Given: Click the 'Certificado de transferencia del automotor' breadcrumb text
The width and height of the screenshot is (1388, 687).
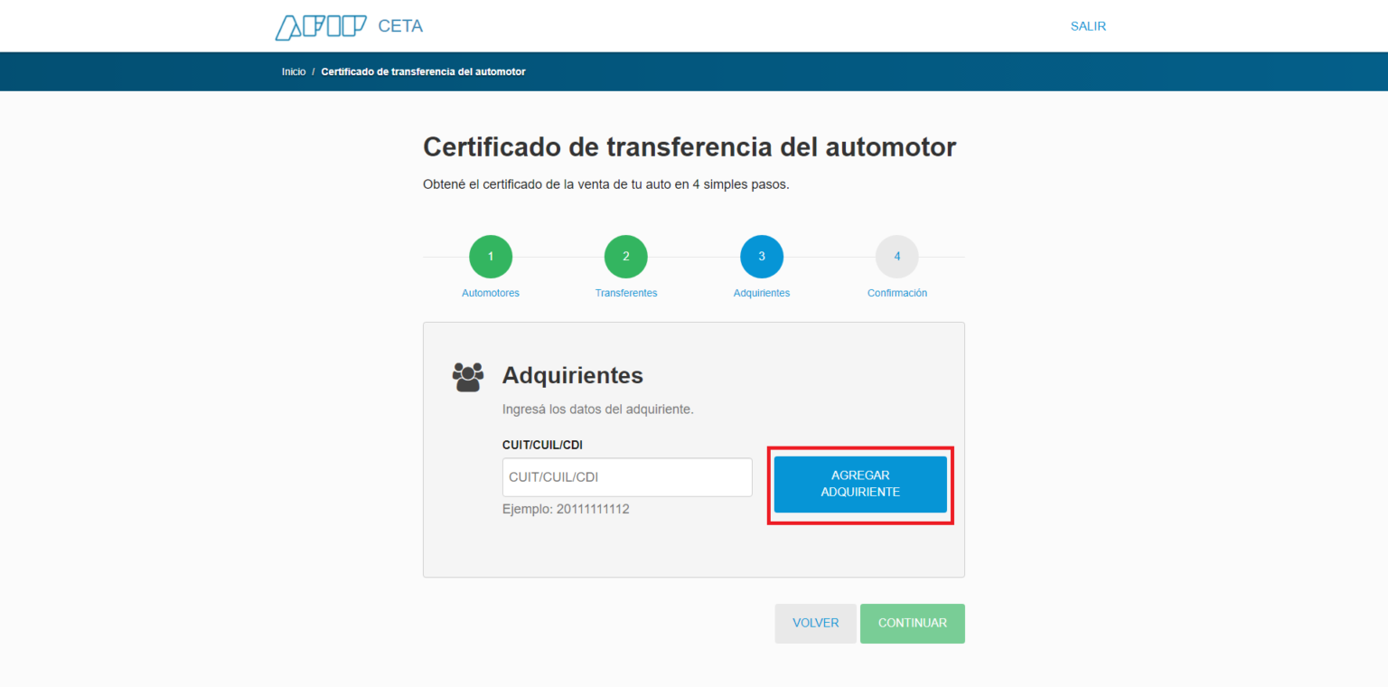Looking at the screenshot, I should coord(423,71).
